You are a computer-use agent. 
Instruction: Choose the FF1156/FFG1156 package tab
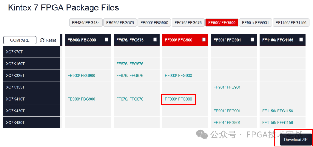click(291, 22)
